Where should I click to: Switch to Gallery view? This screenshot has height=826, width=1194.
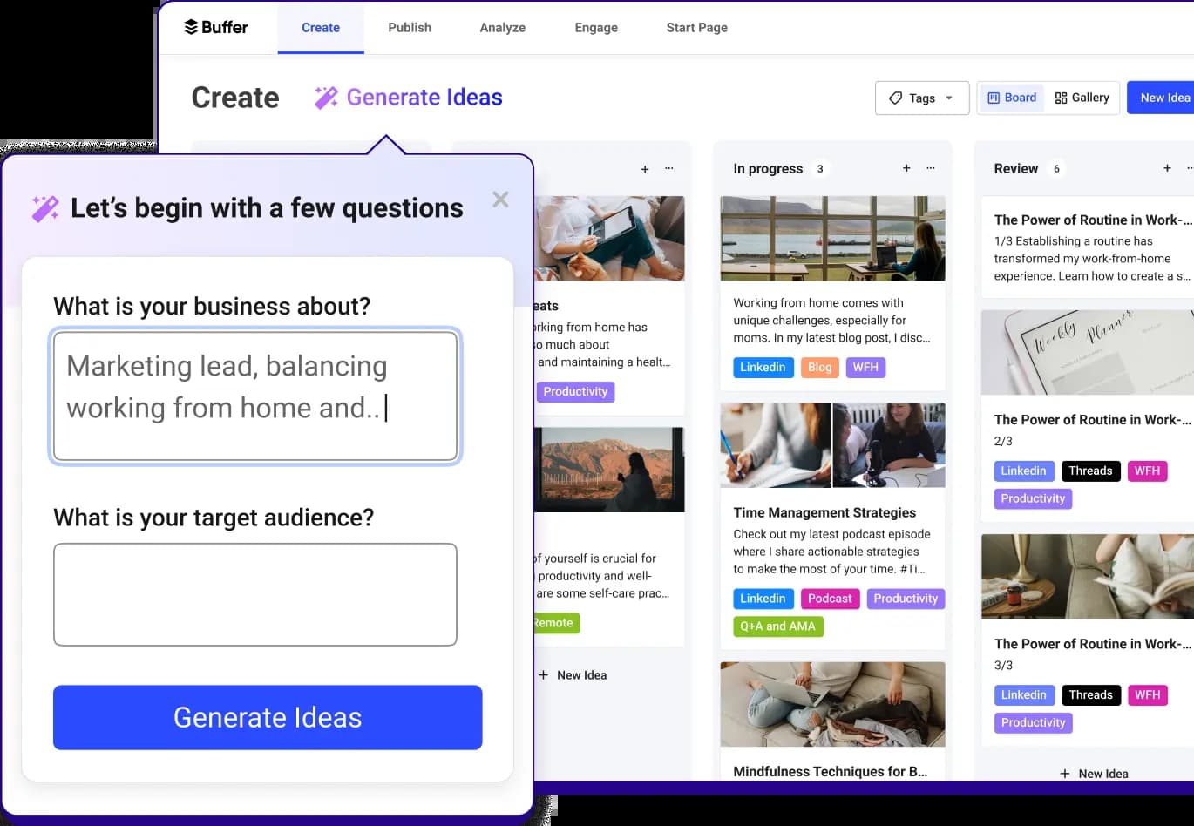pyautogui.click(x=1082, y=98)
